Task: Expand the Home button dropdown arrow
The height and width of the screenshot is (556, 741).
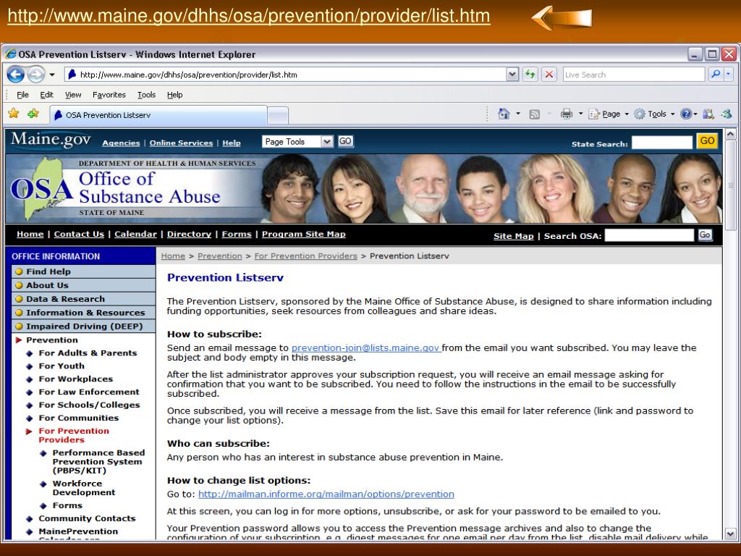Action: point(518,114)
